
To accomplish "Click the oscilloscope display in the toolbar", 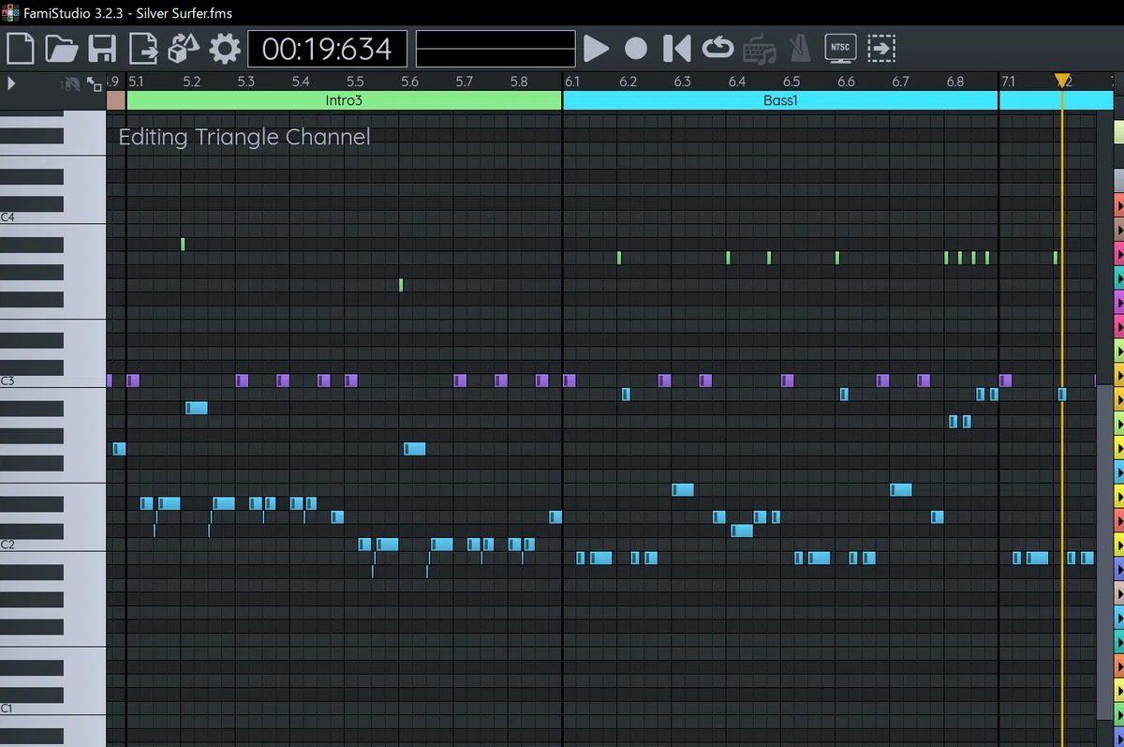I will click(x=495, y=49).
